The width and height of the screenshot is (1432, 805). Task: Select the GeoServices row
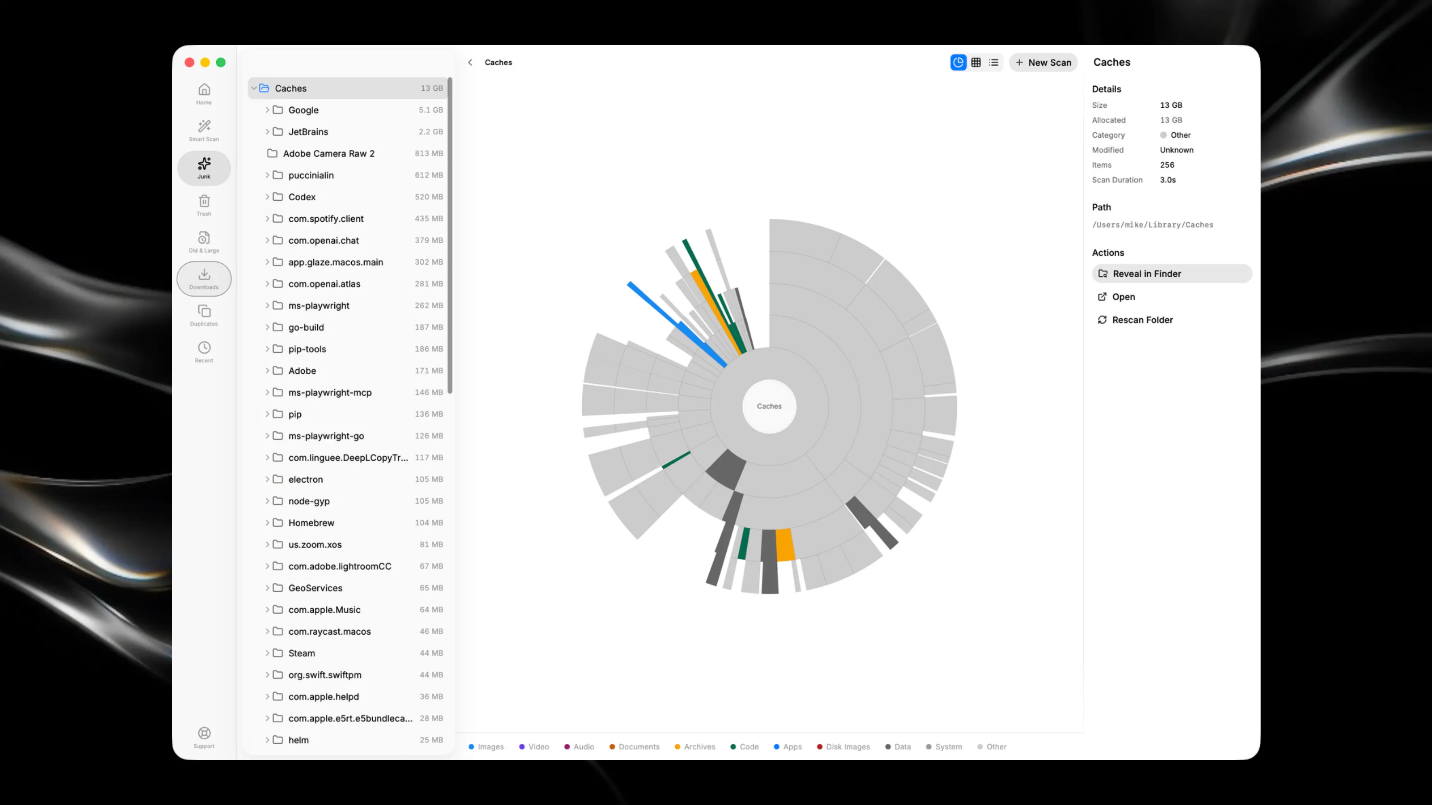coord(348,588)
